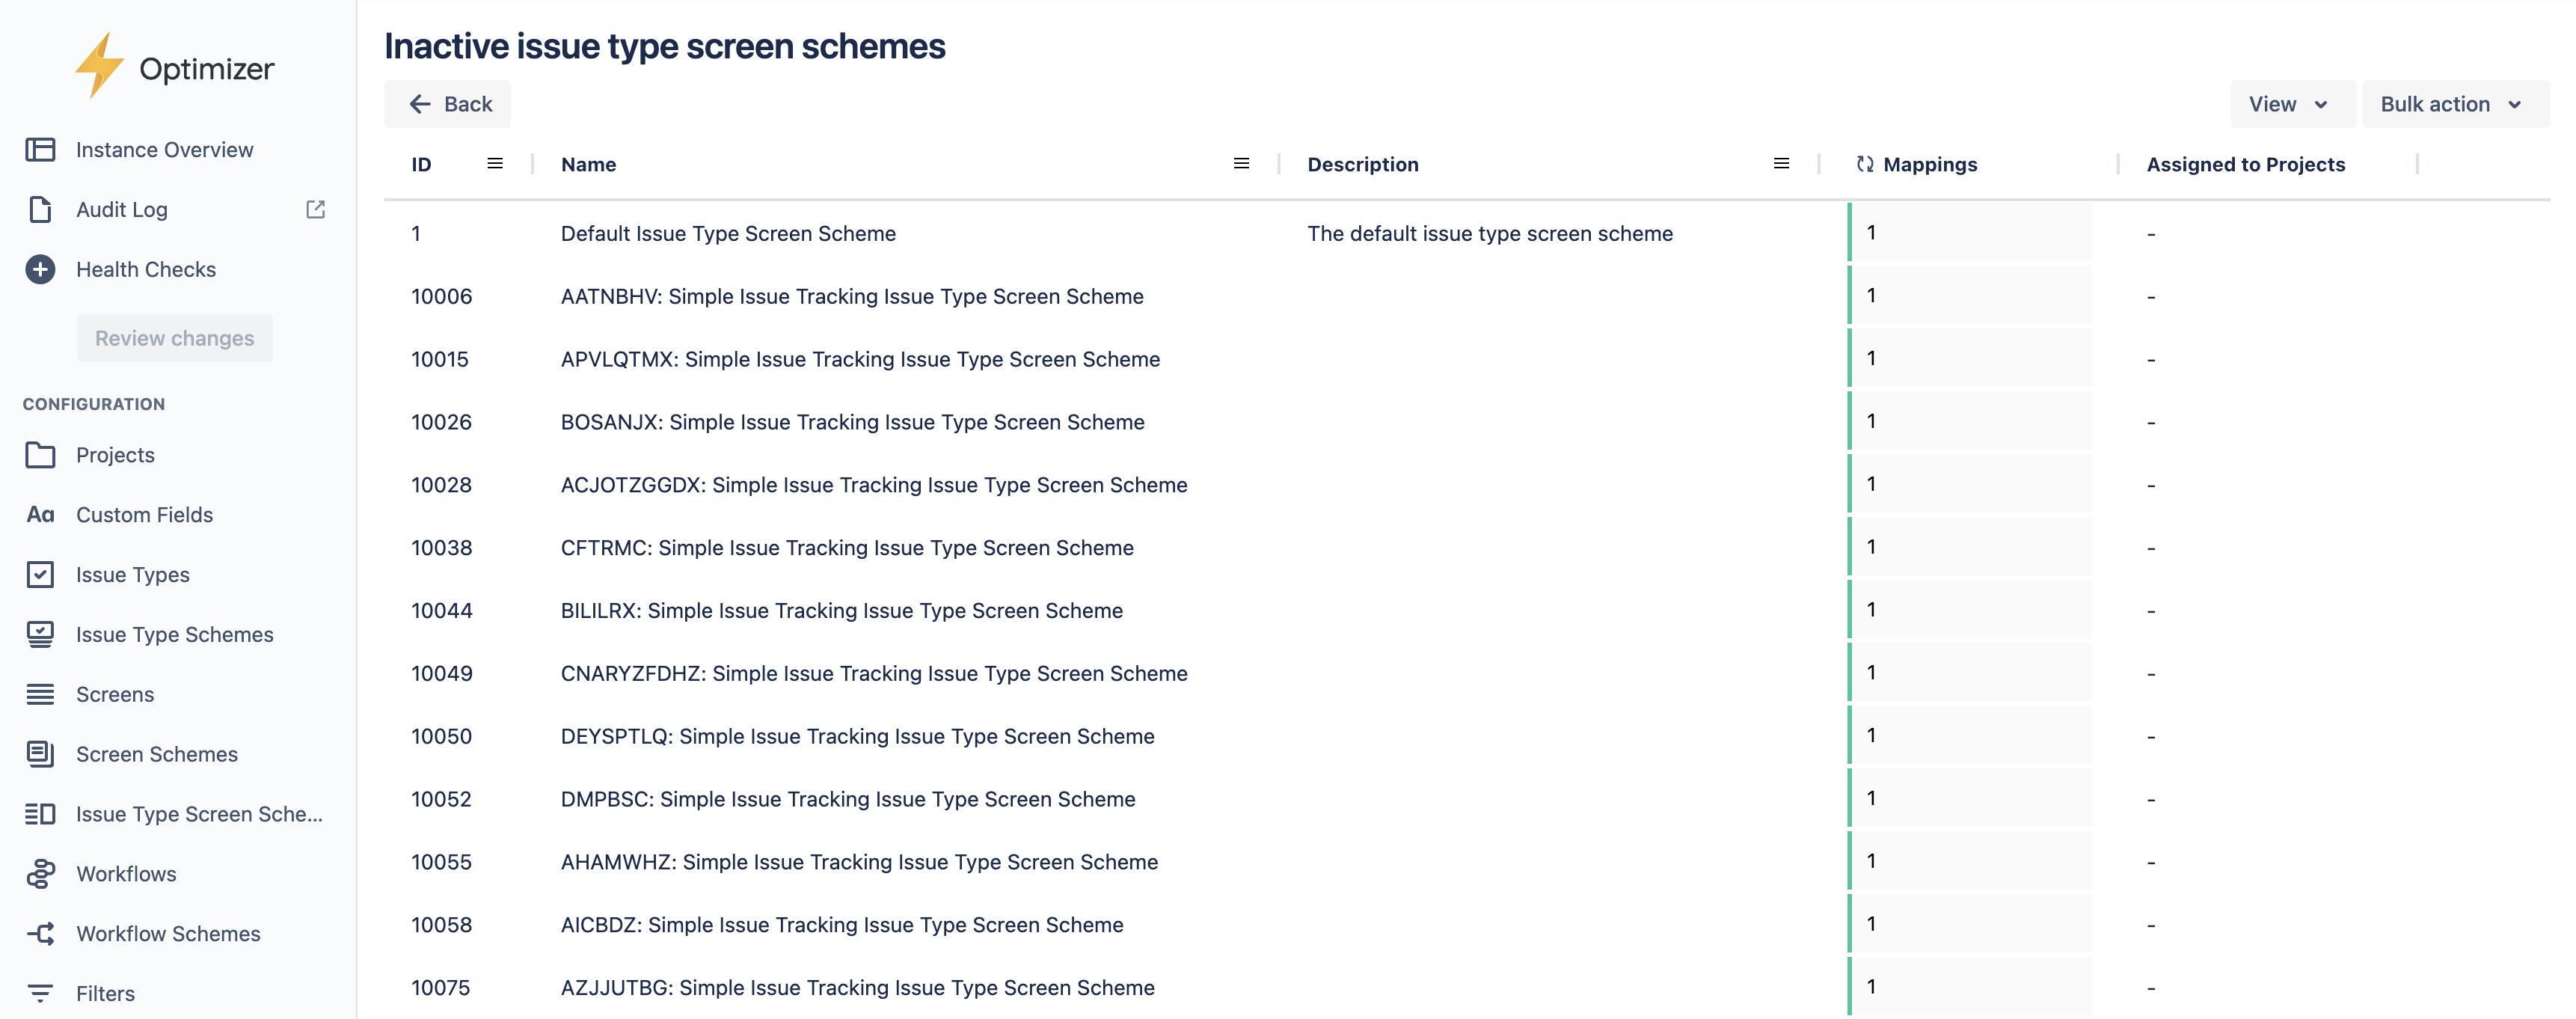
Task: Open the Description column filter menu
Action: click(x=1782, y=163)
